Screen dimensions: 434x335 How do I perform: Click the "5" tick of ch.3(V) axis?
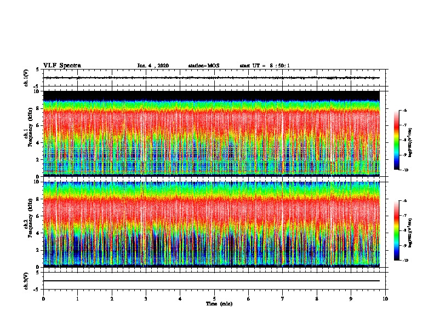(x=38, y=273)
